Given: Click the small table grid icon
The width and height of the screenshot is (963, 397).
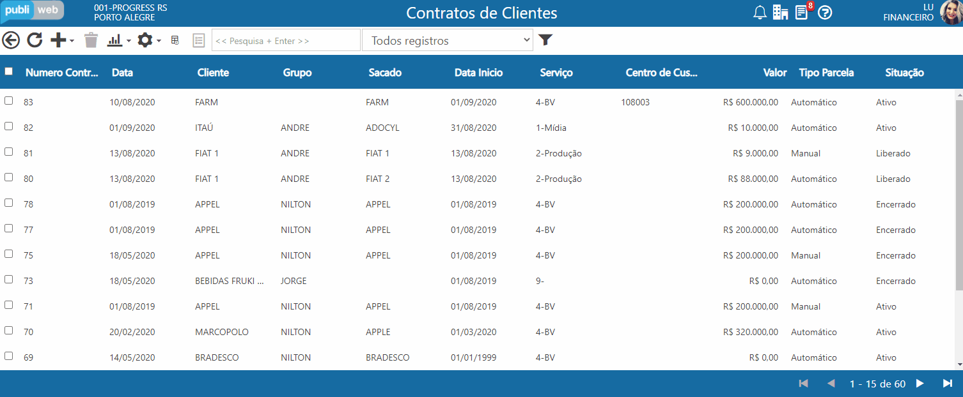Looking at the screenshot, I should 175,40.
